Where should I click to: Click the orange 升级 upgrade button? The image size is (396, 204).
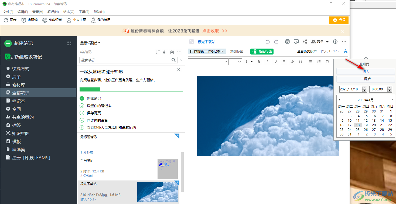tap(339, 20)
